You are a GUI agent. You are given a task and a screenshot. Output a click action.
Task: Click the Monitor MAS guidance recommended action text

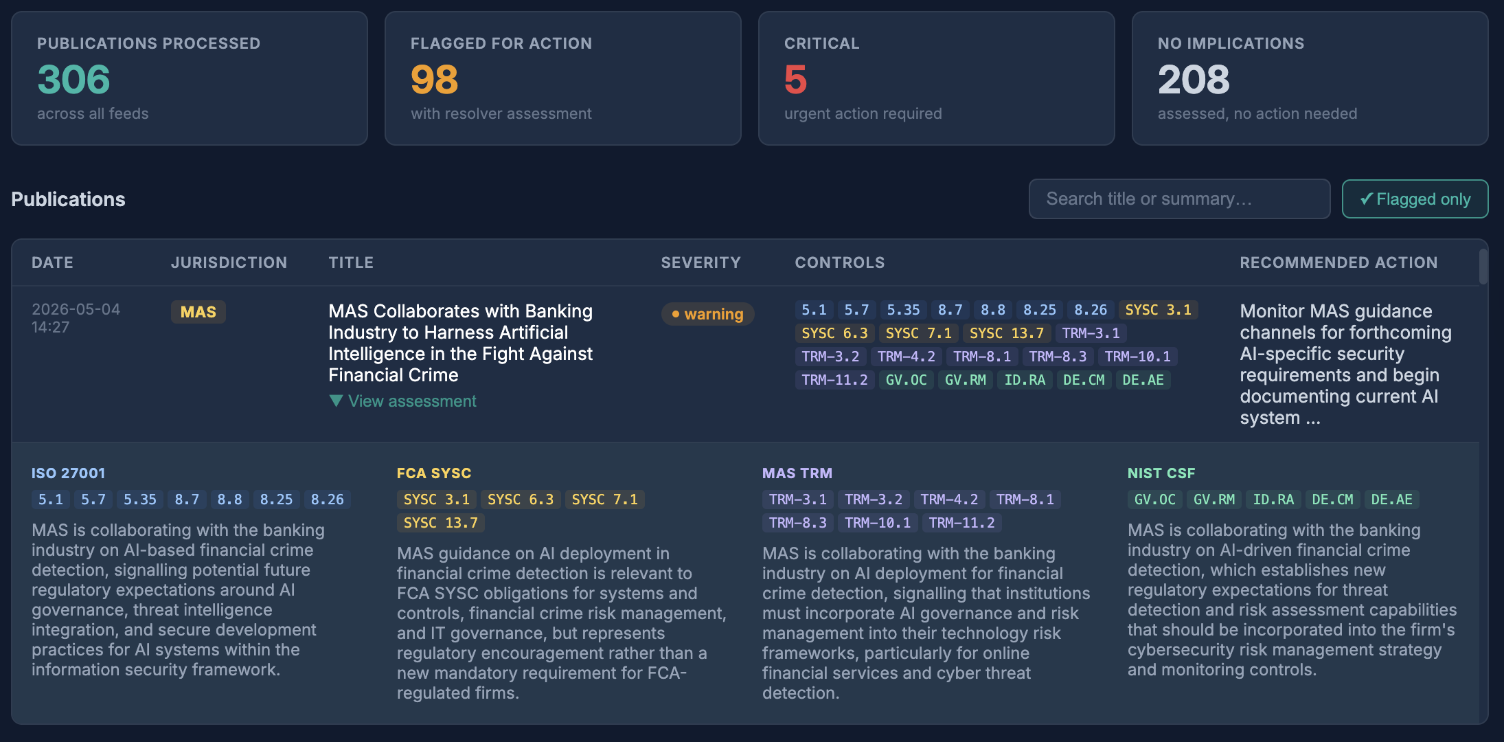pos(1345,364)
